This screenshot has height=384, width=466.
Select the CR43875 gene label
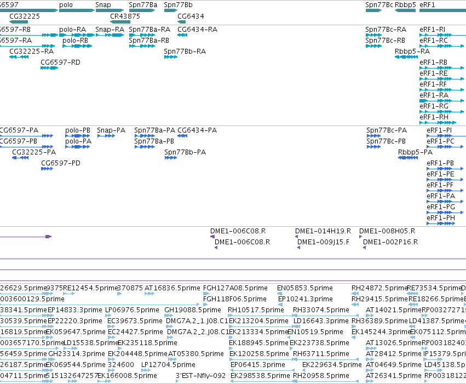125,16
